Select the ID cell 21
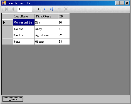131x104 pixels. tap(64, 29)
